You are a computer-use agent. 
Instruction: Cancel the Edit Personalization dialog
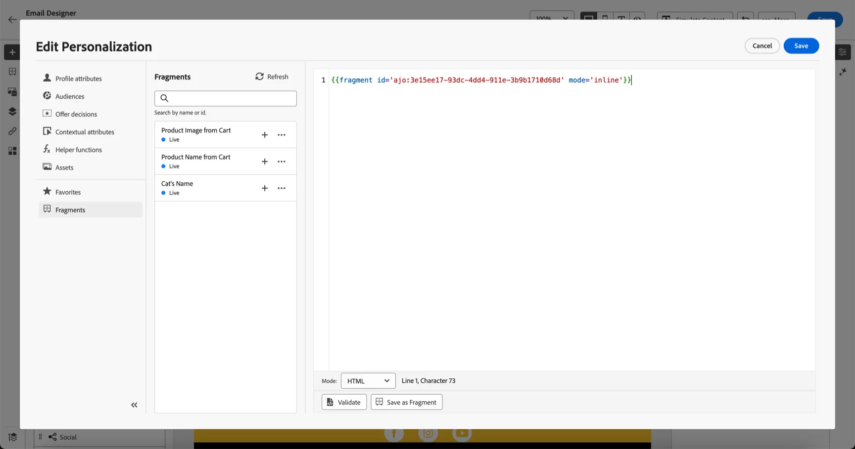[762, 46]
